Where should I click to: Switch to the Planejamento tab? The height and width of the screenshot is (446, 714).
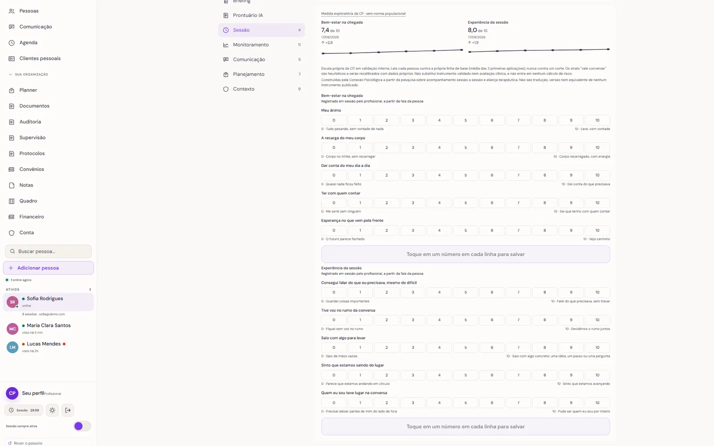point(262,74)
